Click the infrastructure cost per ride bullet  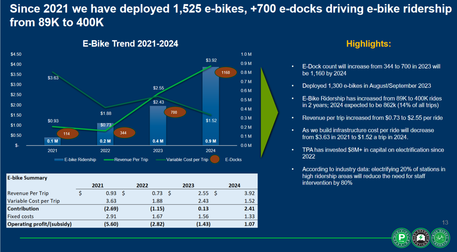coord(368,134)
